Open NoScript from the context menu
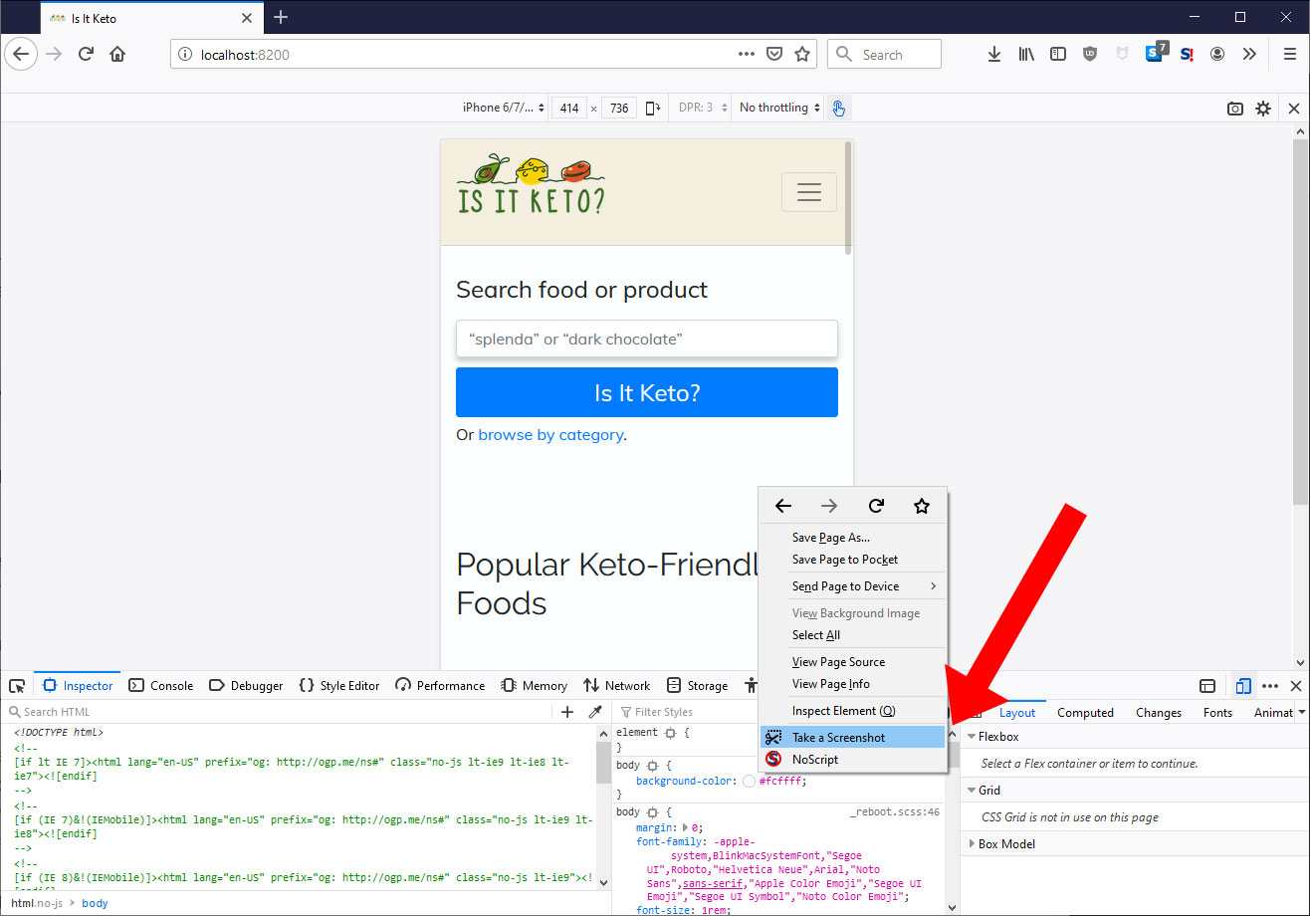 pos(852,759)
